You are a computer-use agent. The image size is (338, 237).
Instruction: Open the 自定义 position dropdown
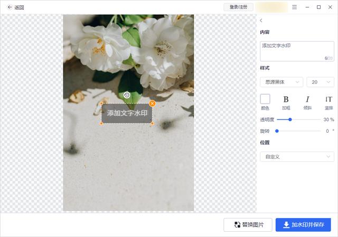click(x=297, y=157)
